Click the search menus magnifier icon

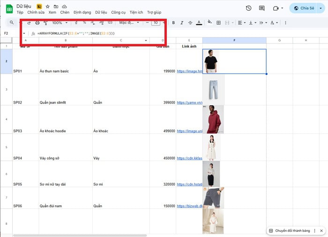(12, 22)
